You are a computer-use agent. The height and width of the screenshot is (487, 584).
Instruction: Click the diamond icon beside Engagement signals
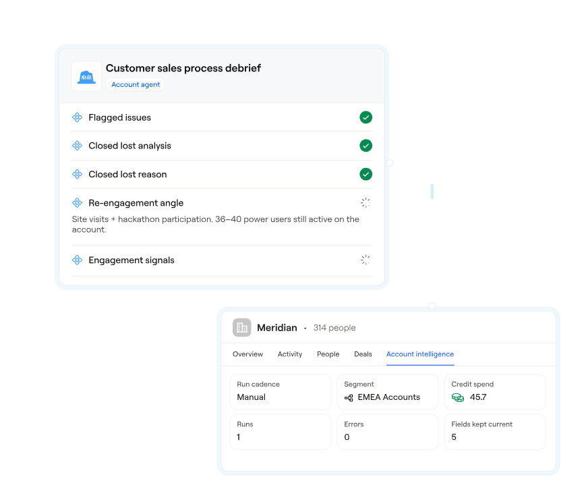[77, 260]
